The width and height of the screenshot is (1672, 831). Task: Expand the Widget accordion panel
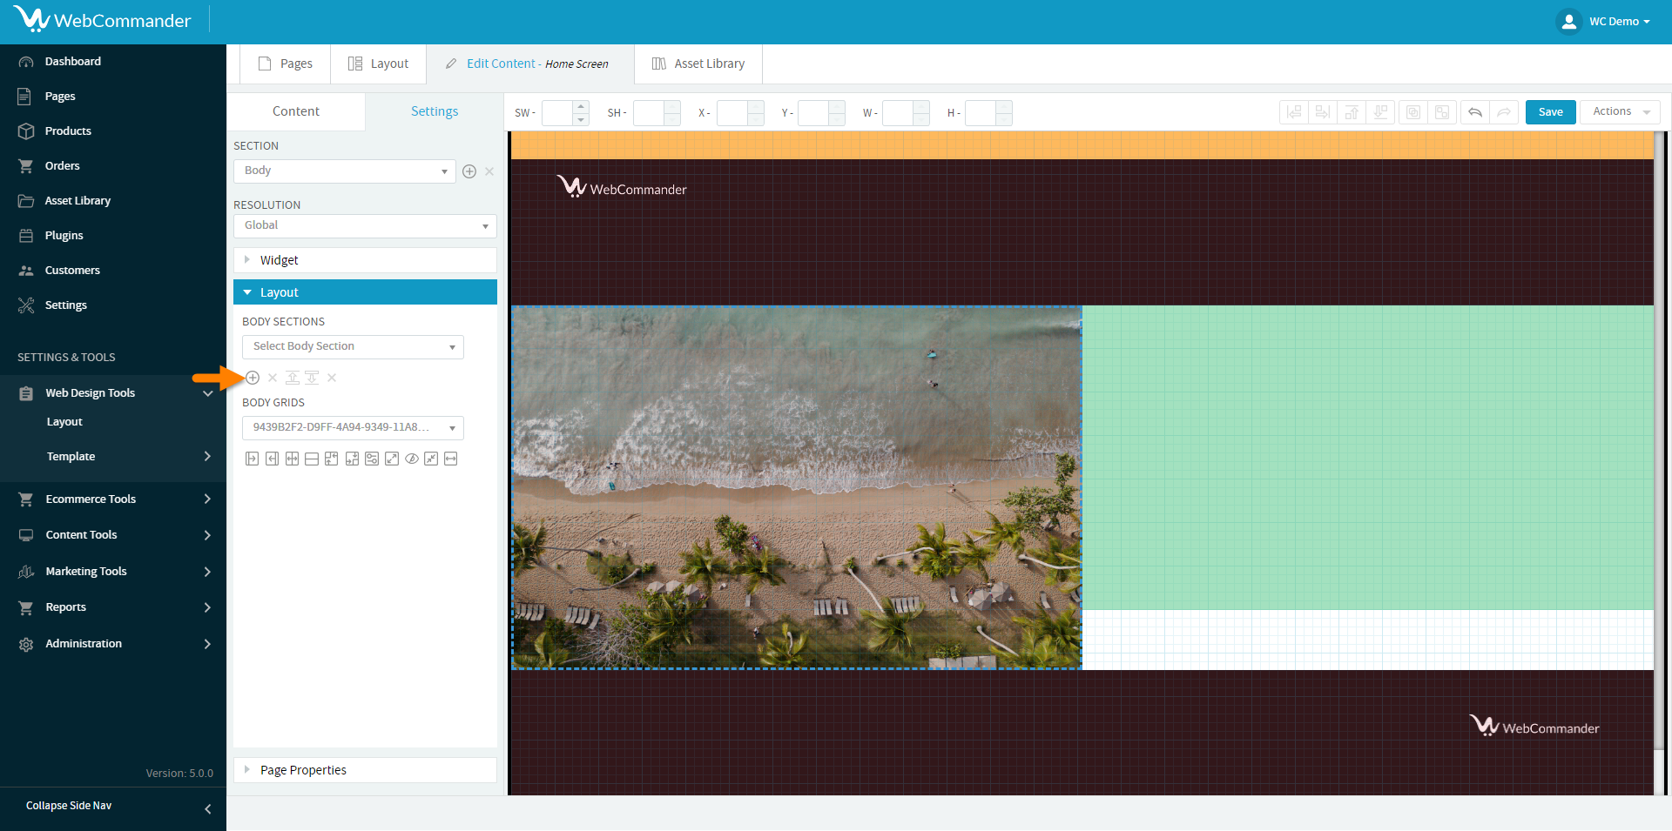(x=365, y=260)
